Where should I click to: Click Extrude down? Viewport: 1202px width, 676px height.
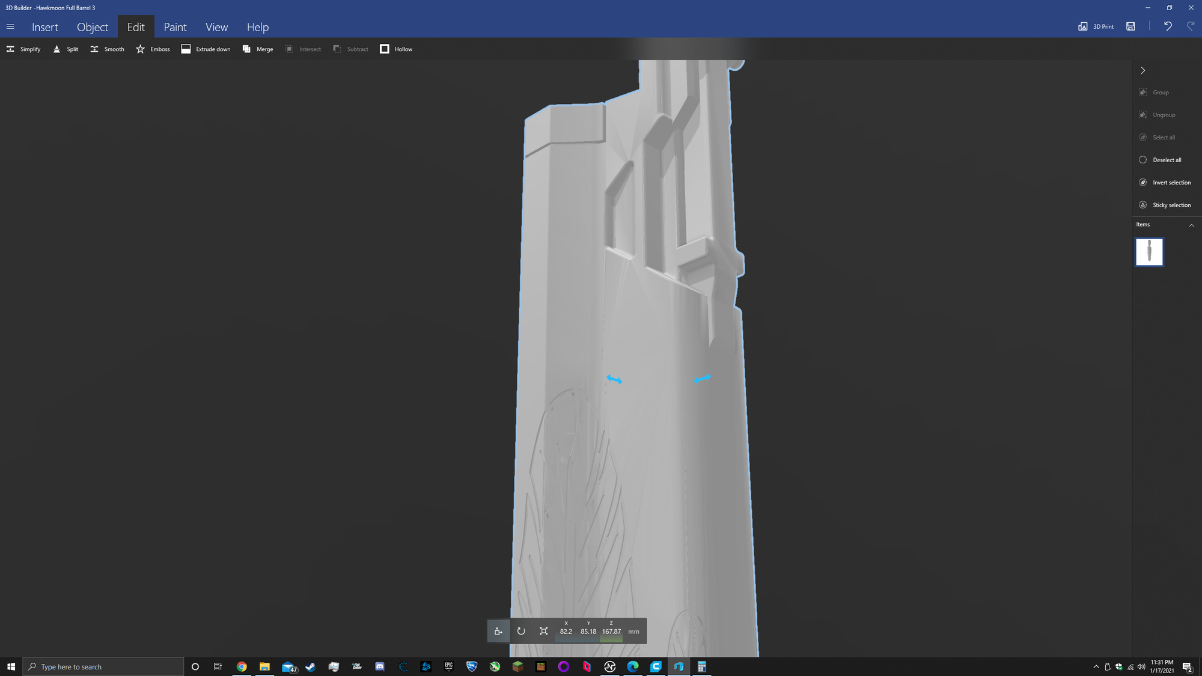click(206, 49)
